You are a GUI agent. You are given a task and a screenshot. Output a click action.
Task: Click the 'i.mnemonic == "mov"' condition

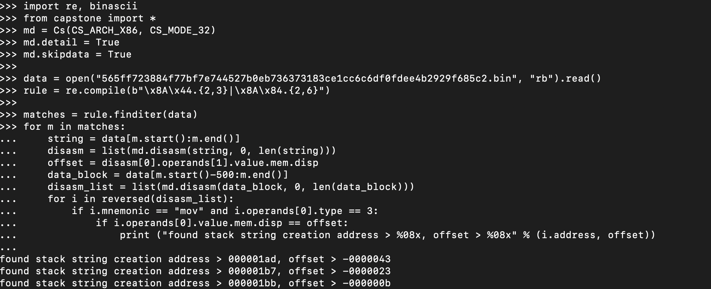[x=147, y=211]
